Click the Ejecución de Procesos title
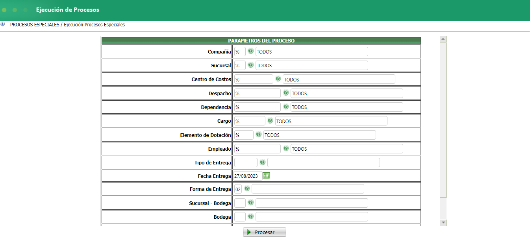530x249 pixels. (67, 10)
